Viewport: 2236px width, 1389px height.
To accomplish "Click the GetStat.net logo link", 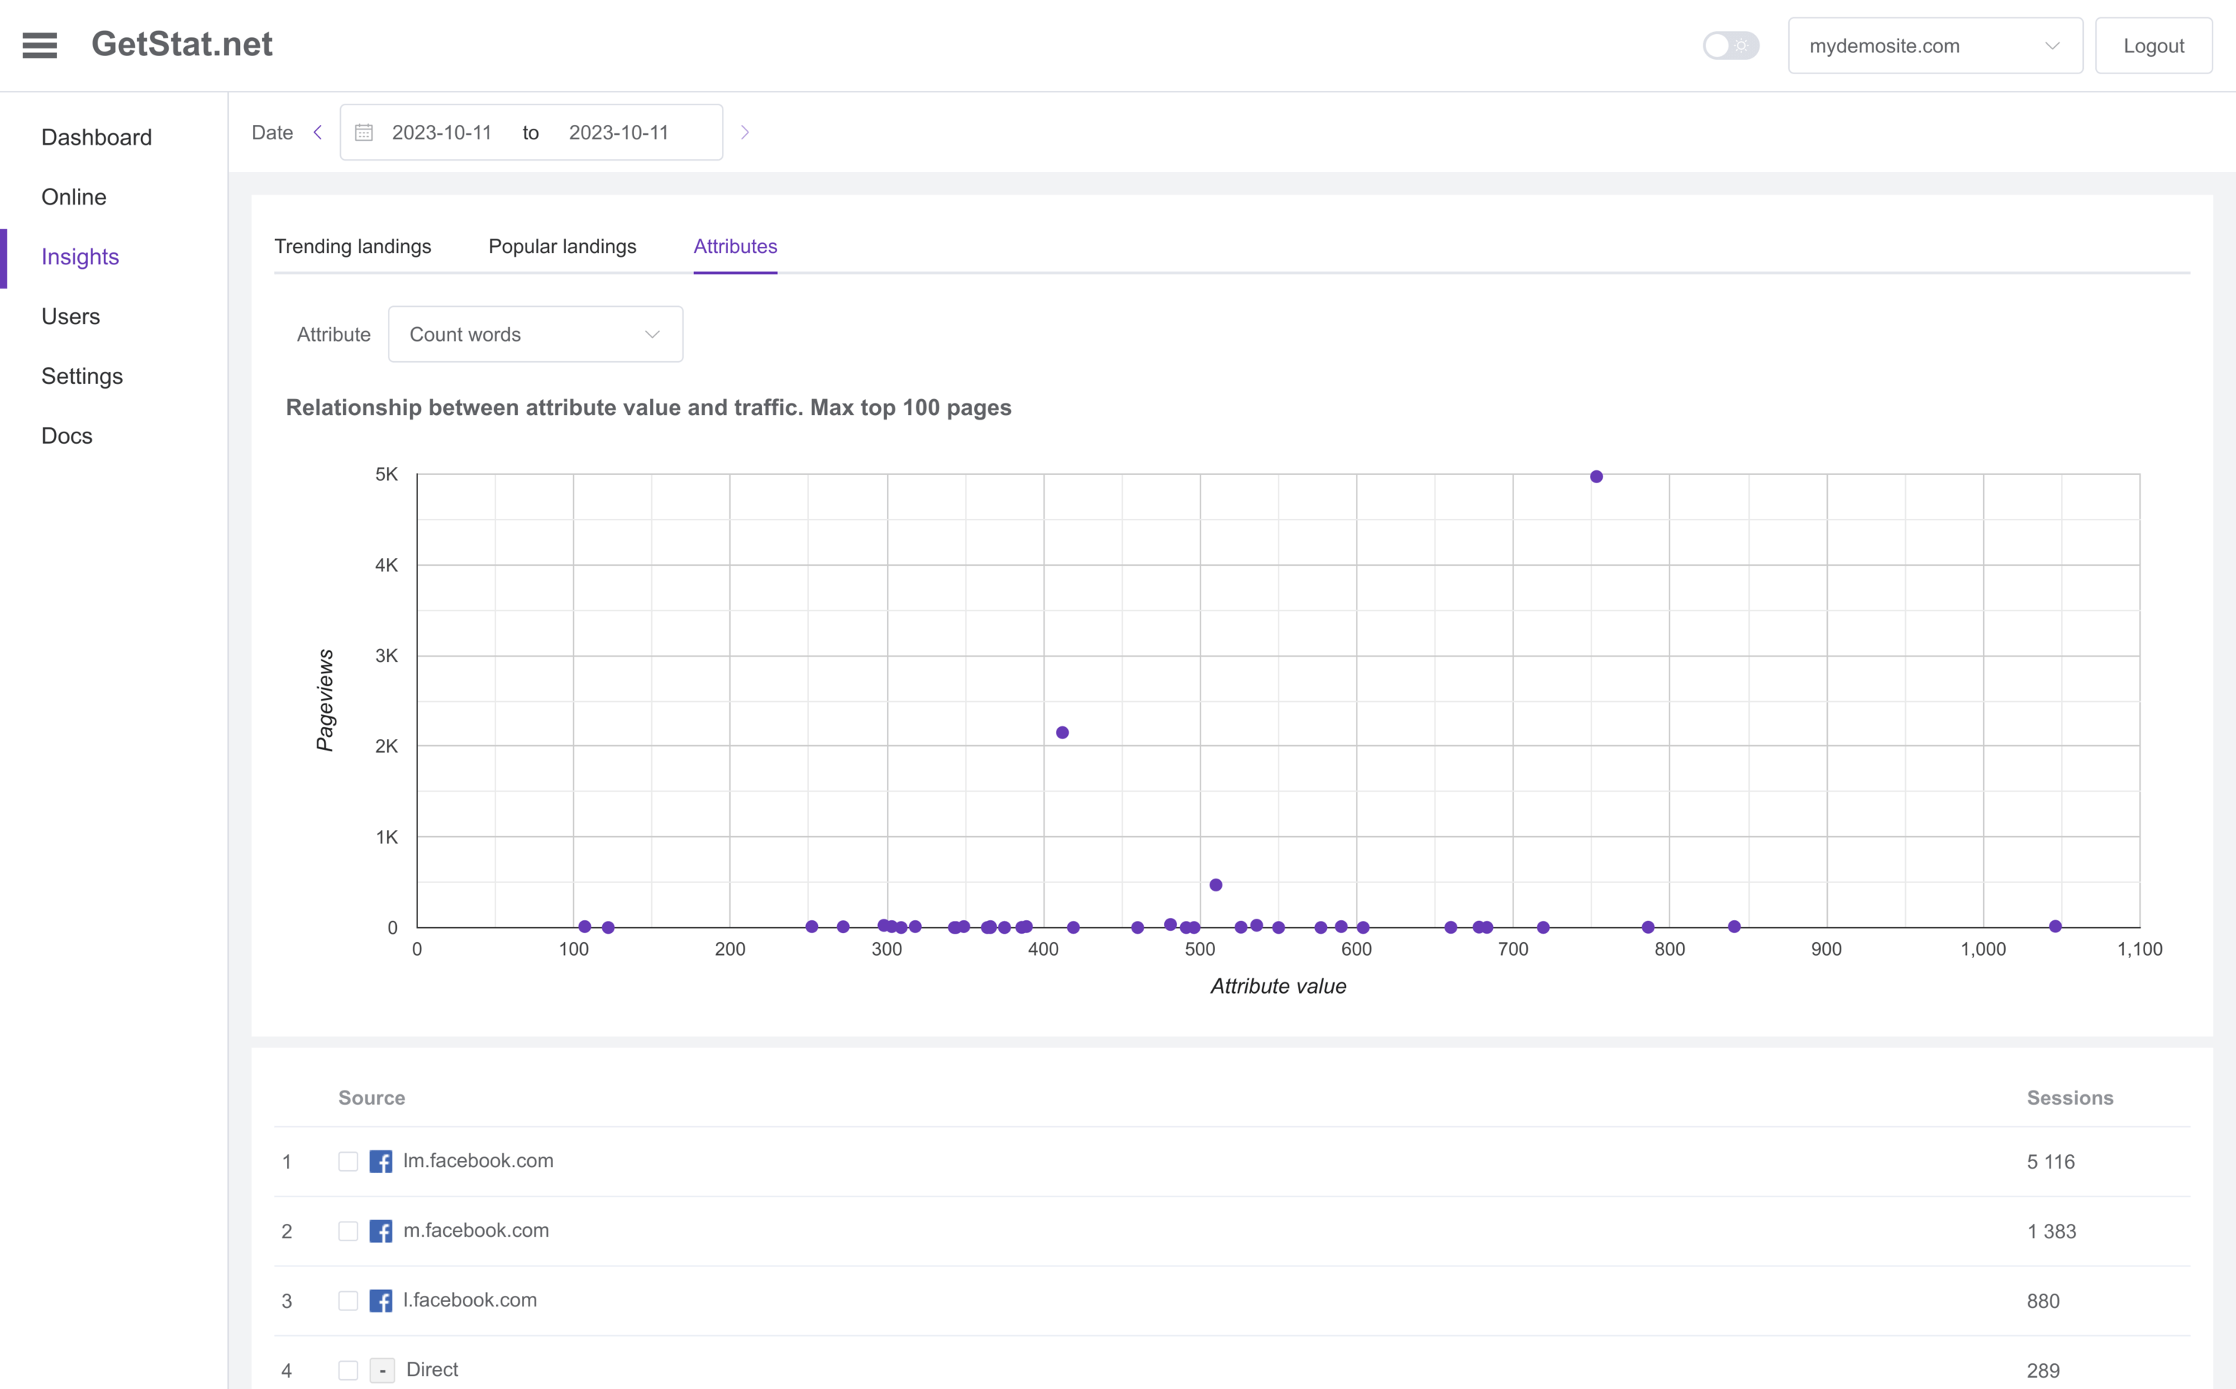I will (182, 44).
